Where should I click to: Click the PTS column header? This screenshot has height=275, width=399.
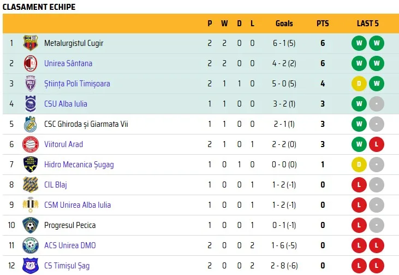[323, 24]
